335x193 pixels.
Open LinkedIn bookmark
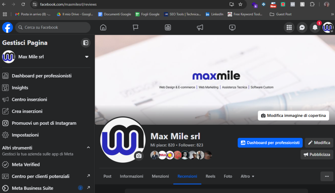click(214, 14)
